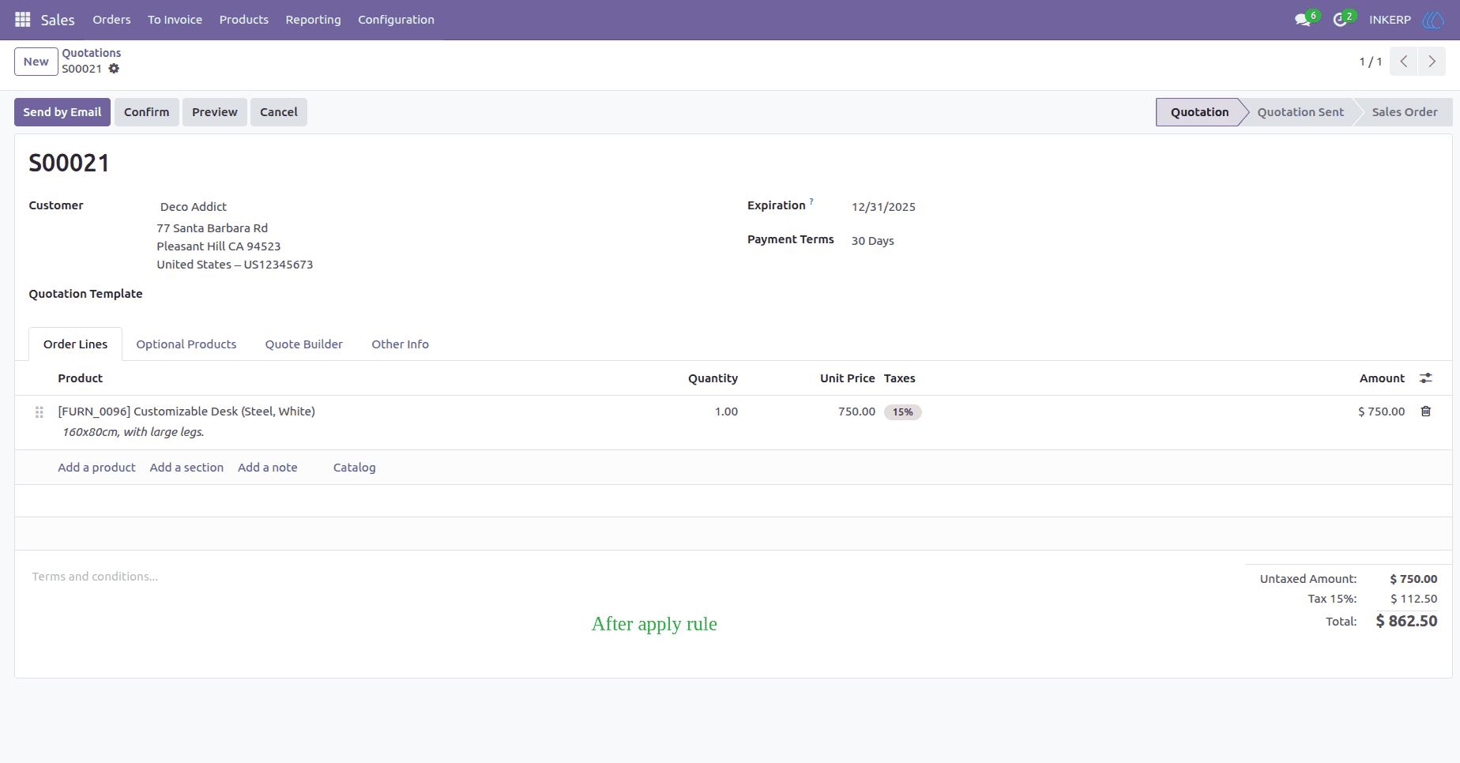Viewport: 1460px width, 763px height.
Task: Confirm the quotation
Action: 147,112
